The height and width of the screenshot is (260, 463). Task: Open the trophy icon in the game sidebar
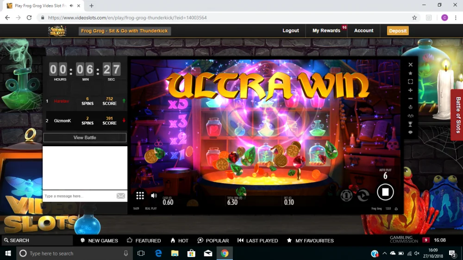point(410,124)
